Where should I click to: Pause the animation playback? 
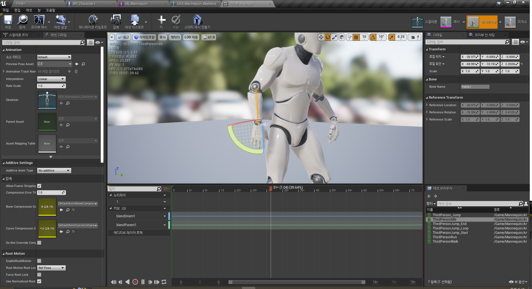tap(143, 282)
